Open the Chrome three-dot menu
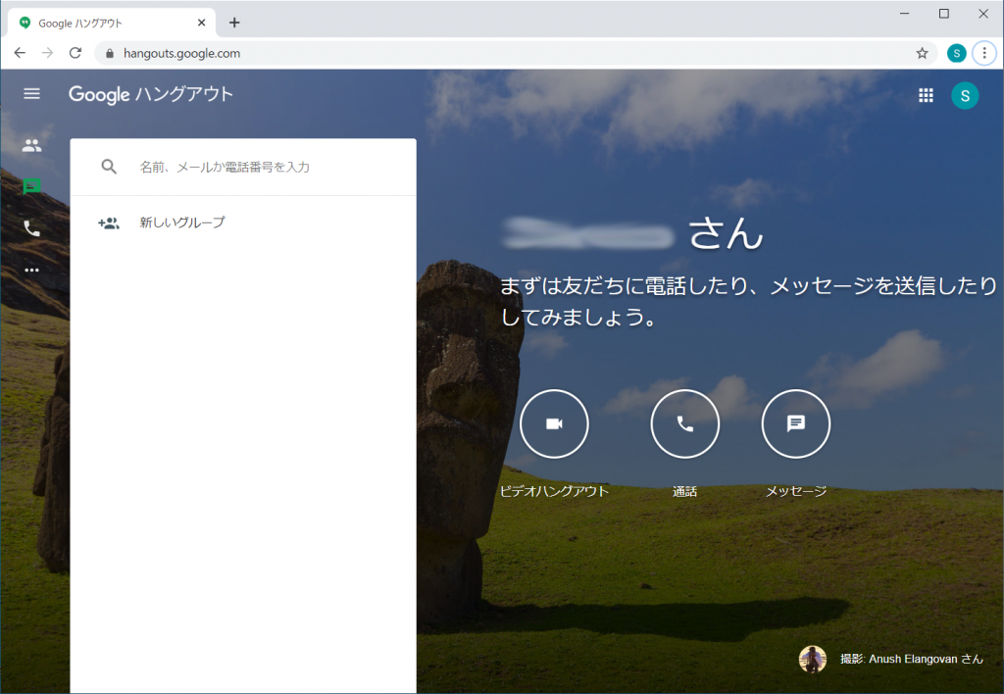The height and width of the screenshot is (694, 1004). point(983,53)
